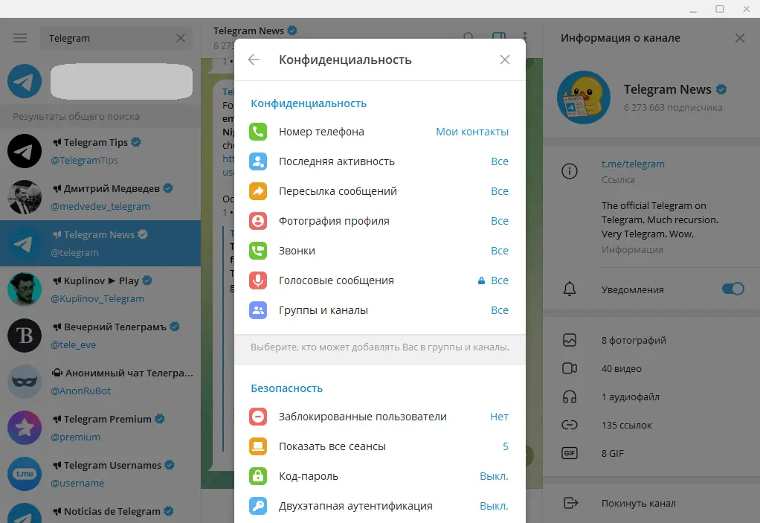Click the Telegram Tips black avatar
Screen dimensions: 760x523
[25, 151]
